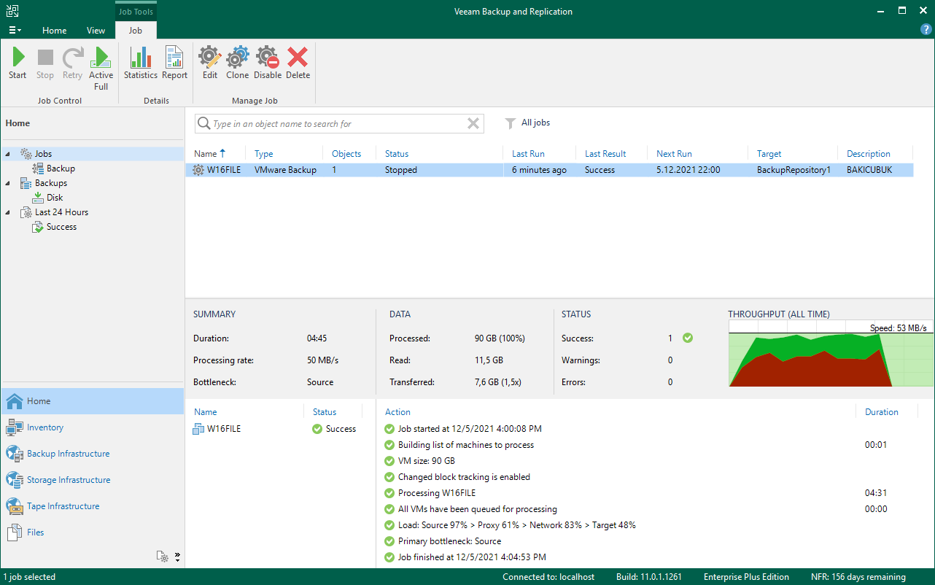Open the main application menu dropdown

pos(15,31)
